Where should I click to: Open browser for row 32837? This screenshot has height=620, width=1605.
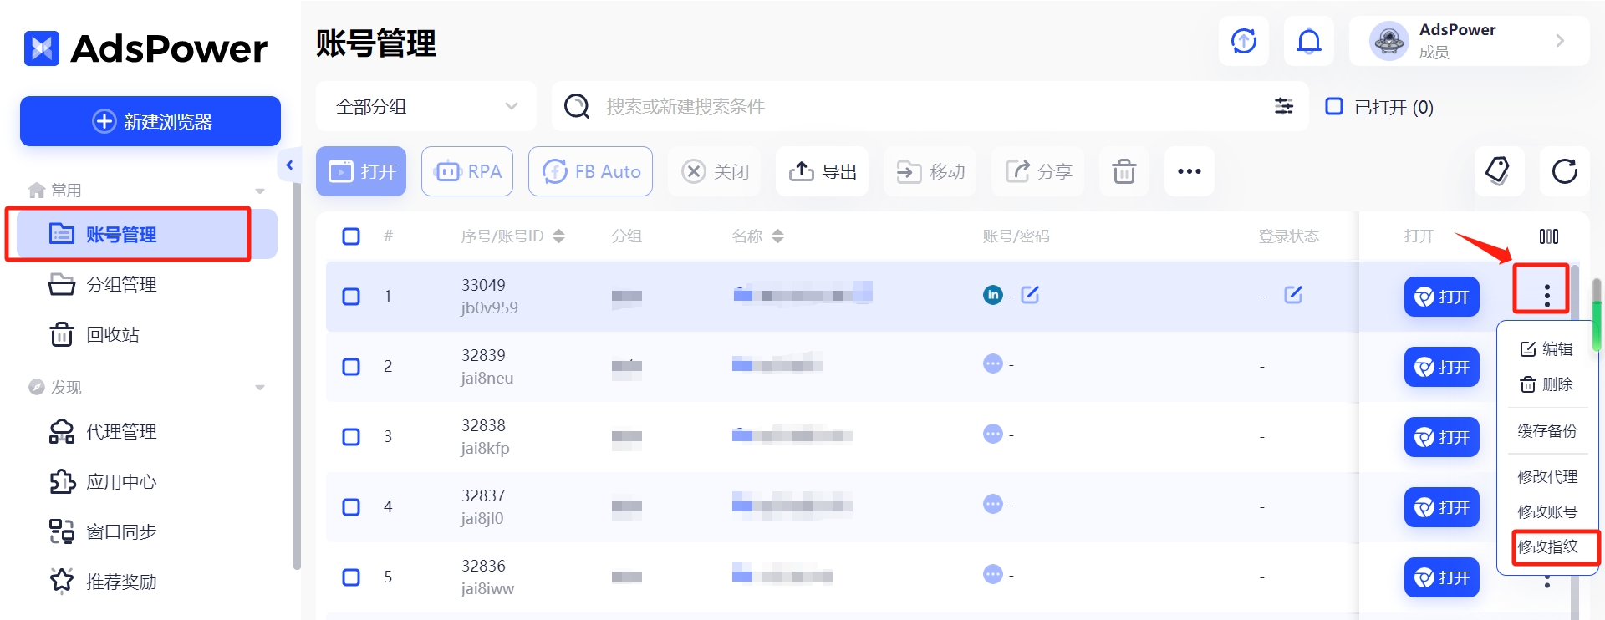[1442, 507]
